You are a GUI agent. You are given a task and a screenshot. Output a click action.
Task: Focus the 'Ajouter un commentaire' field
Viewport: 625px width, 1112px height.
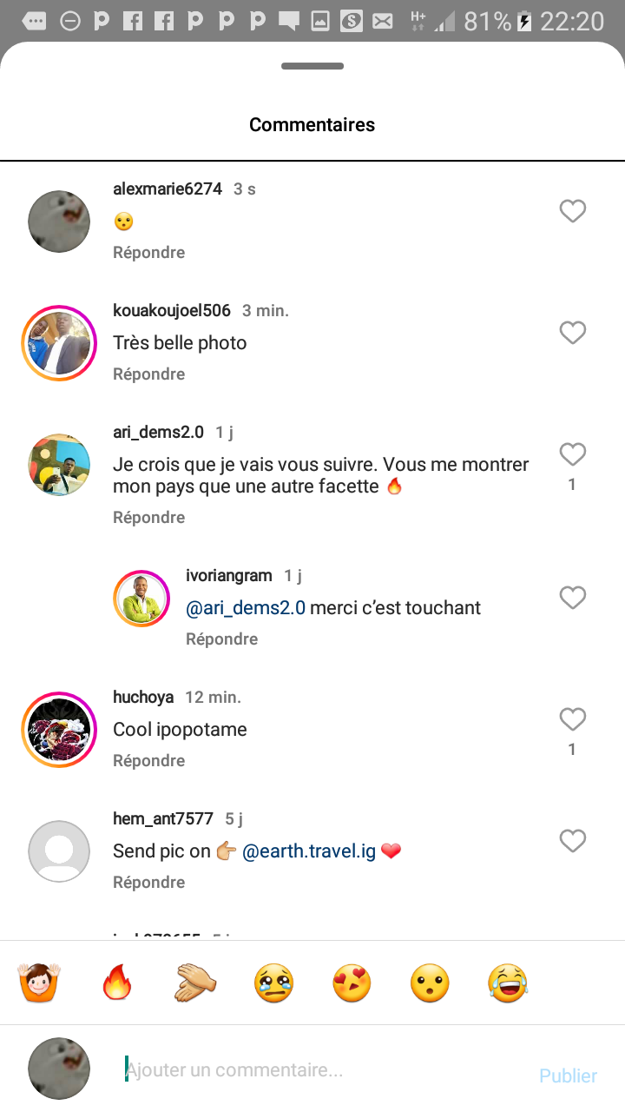(x=321, y=1069)
